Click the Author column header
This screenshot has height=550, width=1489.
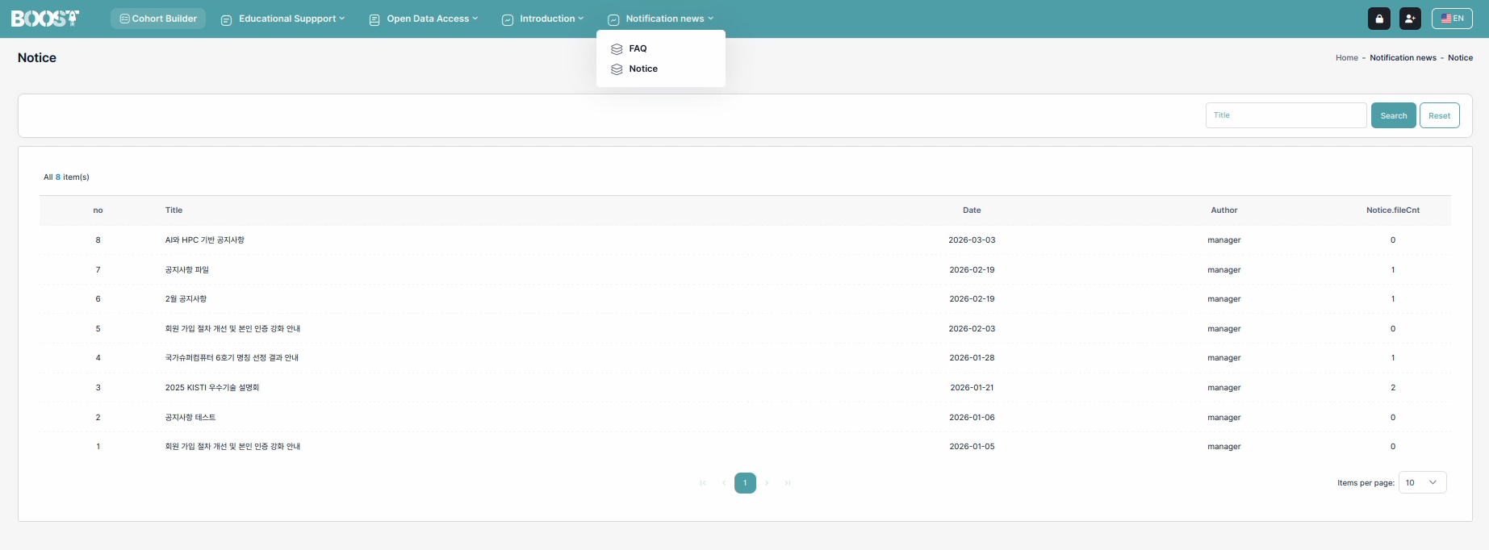click(1223, 210)
